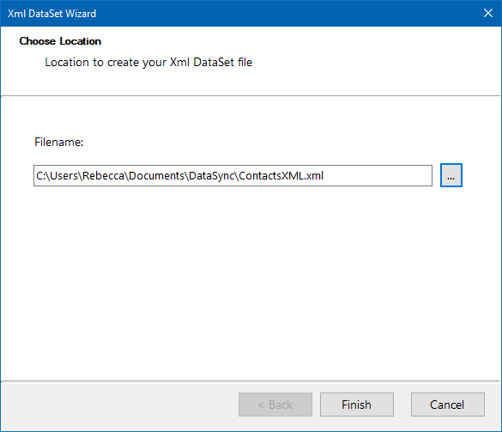Click the Choose Location heading

[60, 41]
